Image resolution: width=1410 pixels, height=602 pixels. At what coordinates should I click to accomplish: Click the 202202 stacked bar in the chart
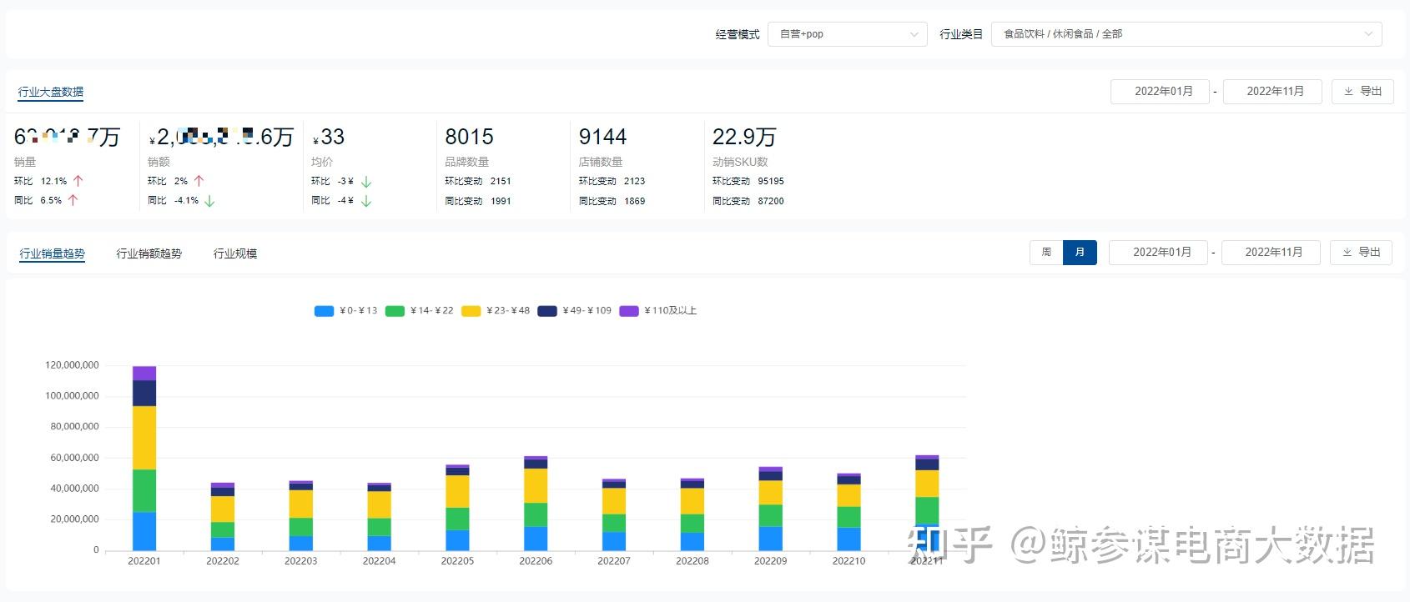[223, 516]
